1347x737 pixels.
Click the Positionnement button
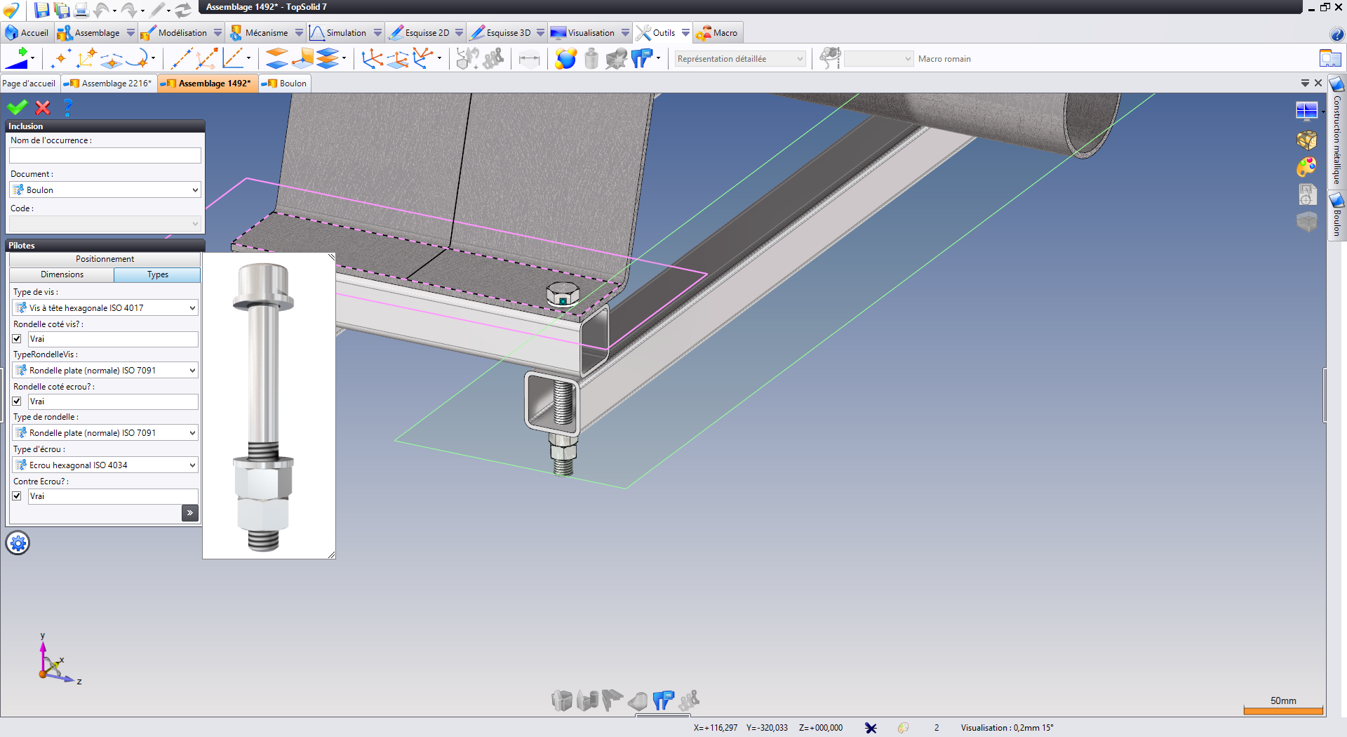pos(105,259)
